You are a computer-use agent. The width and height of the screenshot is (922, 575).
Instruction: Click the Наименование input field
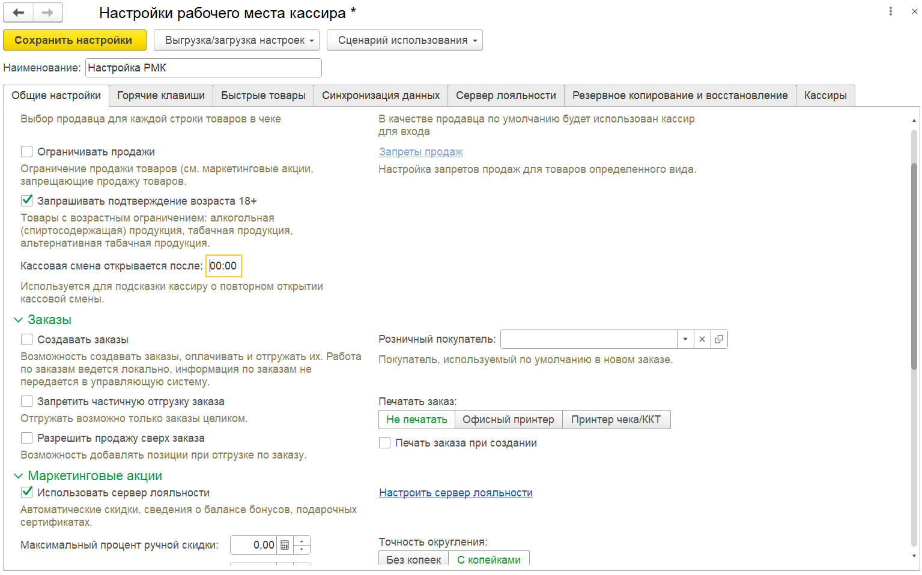click(x=204, y=68)
